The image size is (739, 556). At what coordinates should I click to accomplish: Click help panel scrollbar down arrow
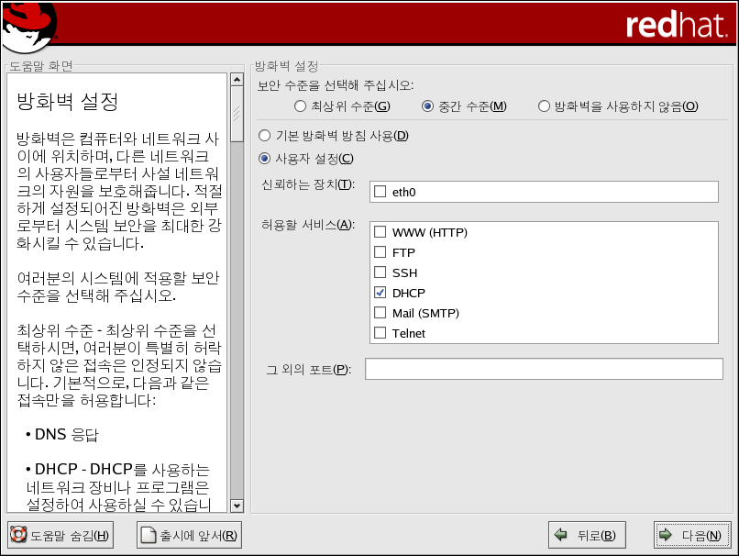tap(236, 506)
